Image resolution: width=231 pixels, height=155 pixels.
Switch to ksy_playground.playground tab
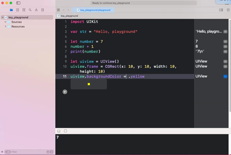[93, 10]
